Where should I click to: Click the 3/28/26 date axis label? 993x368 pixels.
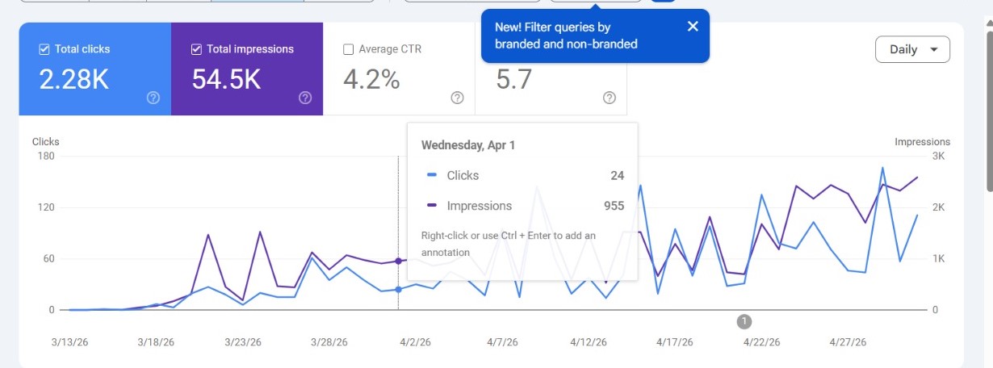coord(329,342)
